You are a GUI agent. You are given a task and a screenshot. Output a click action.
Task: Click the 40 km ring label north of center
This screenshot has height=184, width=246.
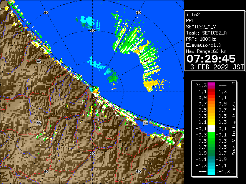coord(92,30)
